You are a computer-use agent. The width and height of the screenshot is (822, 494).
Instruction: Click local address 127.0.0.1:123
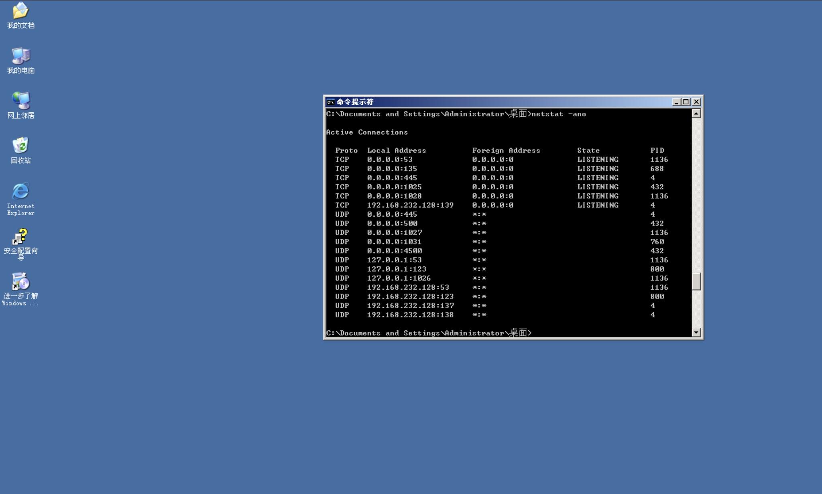coord(397,269)
